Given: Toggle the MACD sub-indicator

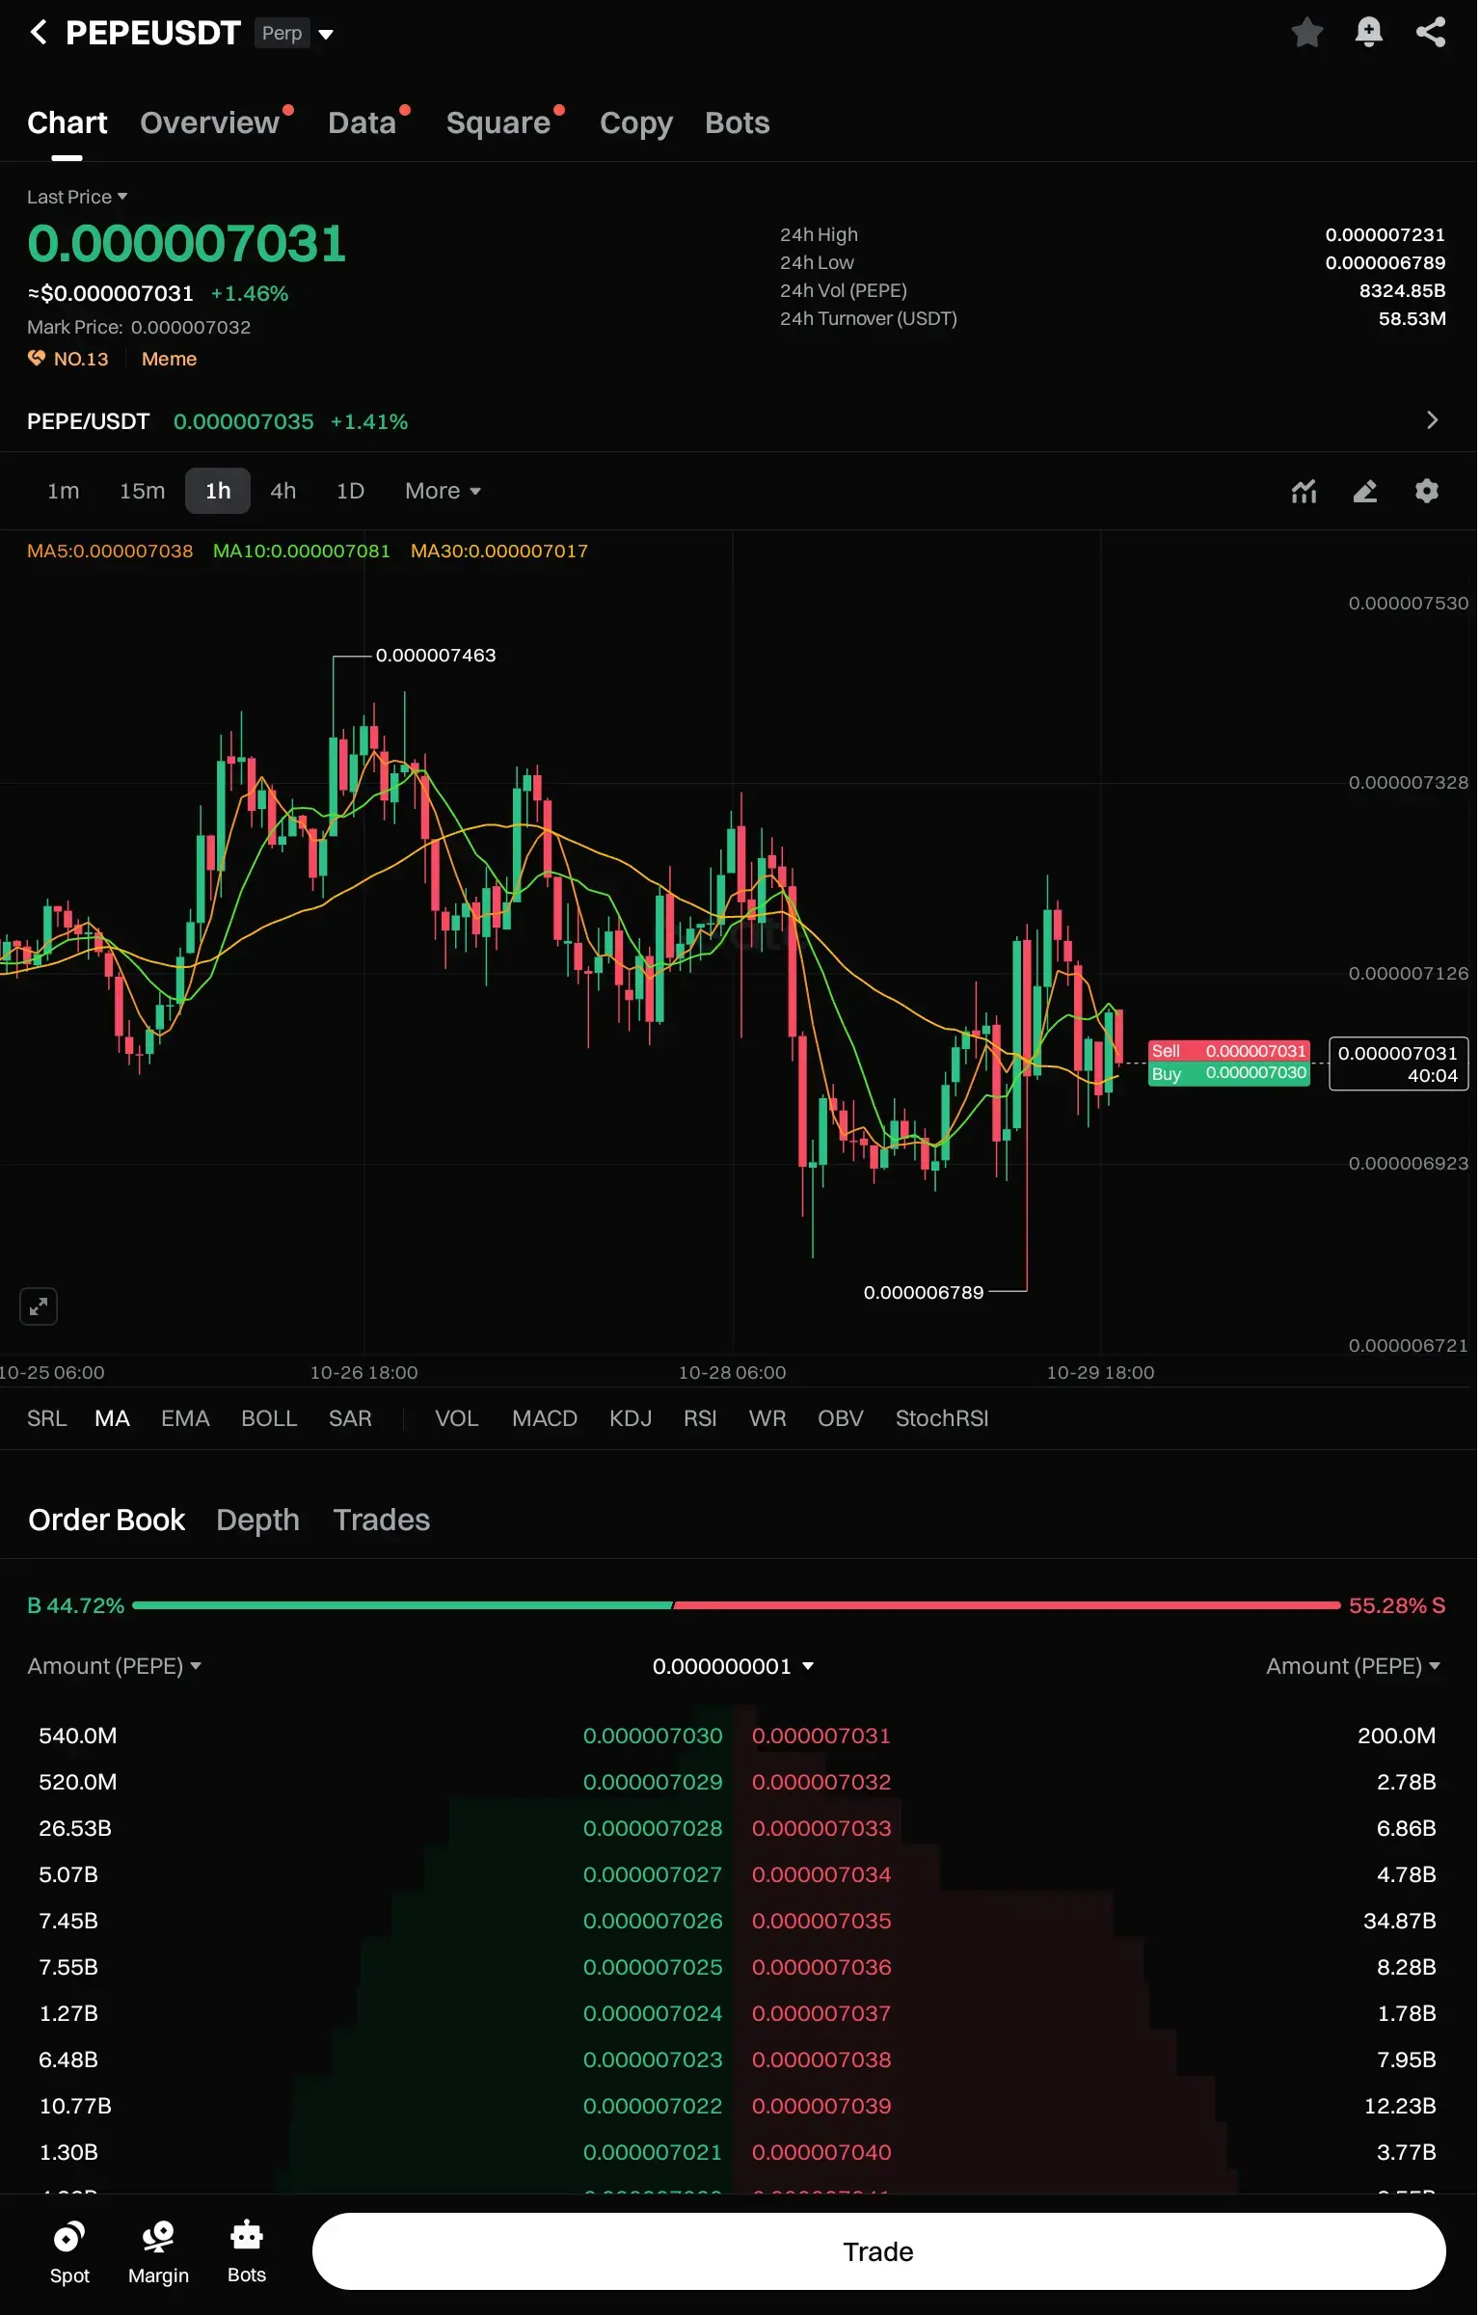Looking at the screenshot, I should (x=545, y=1418).
